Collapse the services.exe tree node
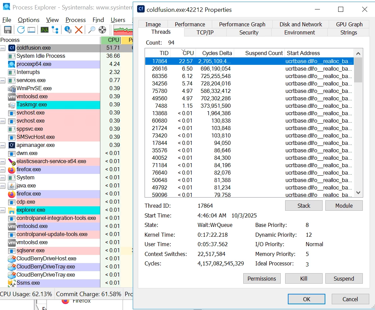 (3, 81)
